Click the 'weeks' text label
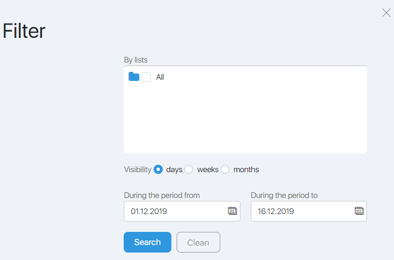Viewport: 394px width, 260px height. point(208,170)
